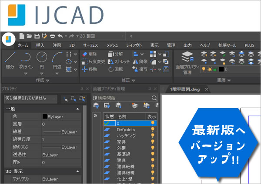Viewport: 261px width, 184px height.
Task: Select the Defpoints layer row
Action: [x=130, y=129]
